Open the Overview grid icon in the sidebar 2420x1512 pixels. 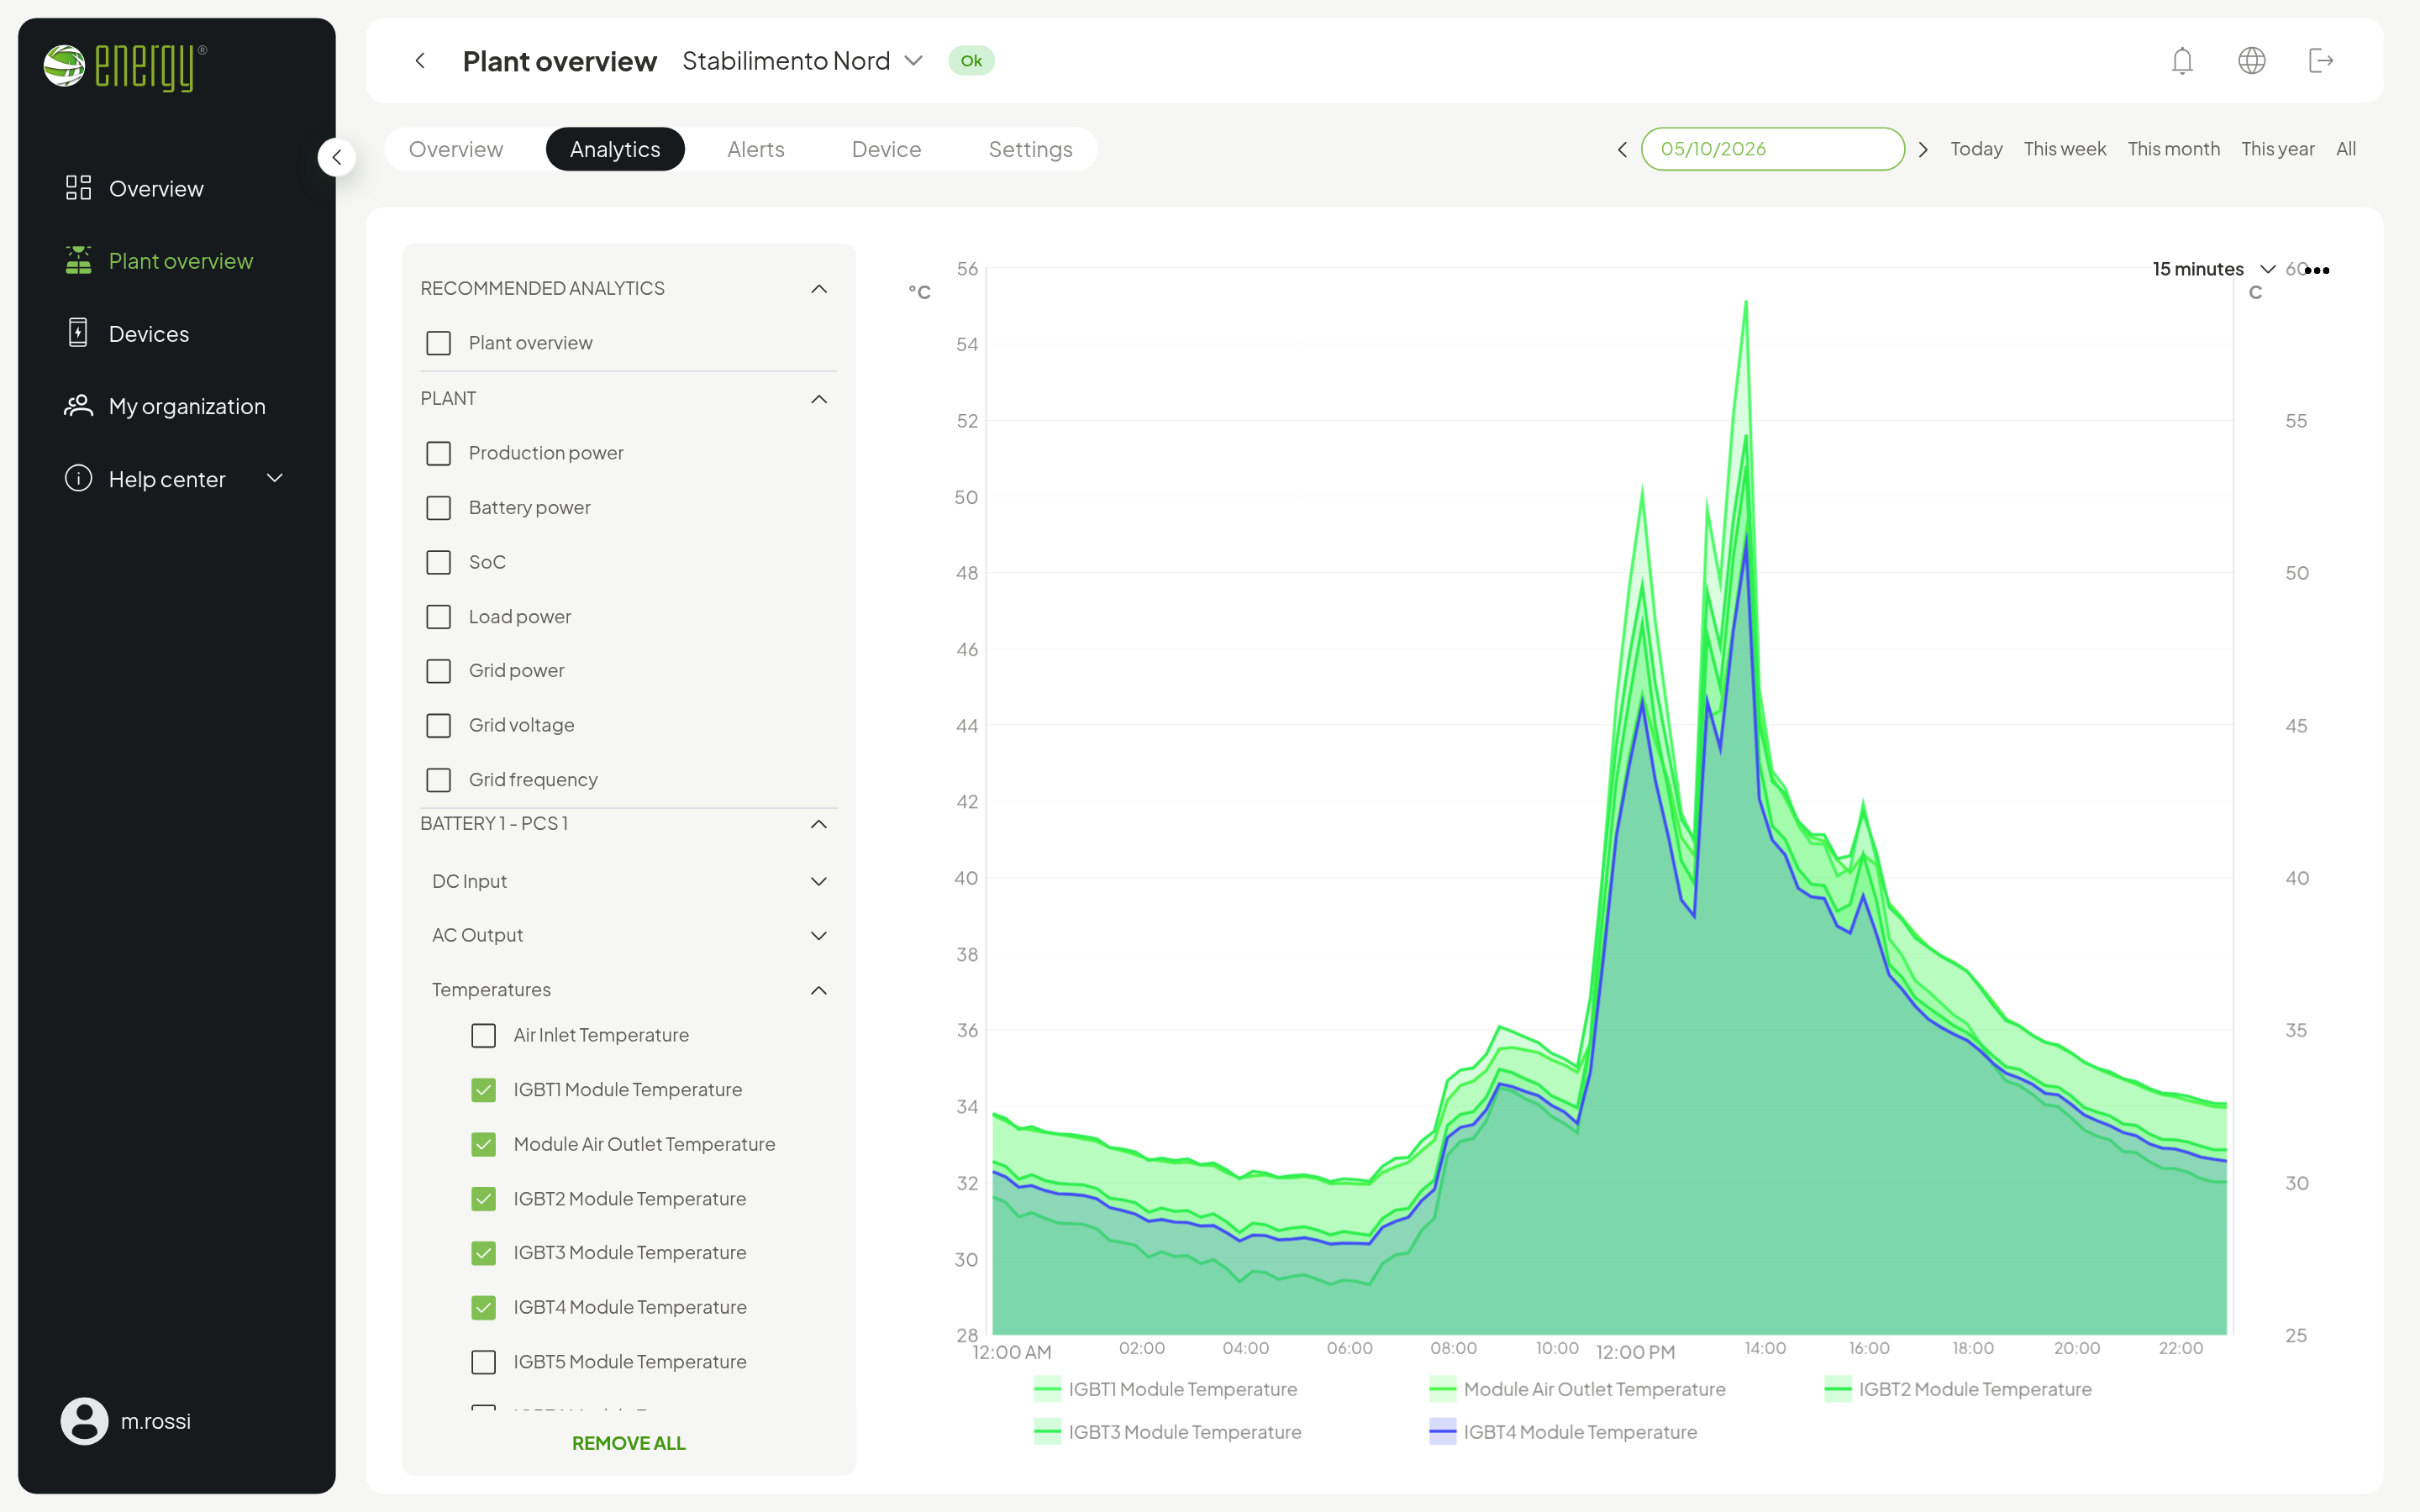click(78, 188)
